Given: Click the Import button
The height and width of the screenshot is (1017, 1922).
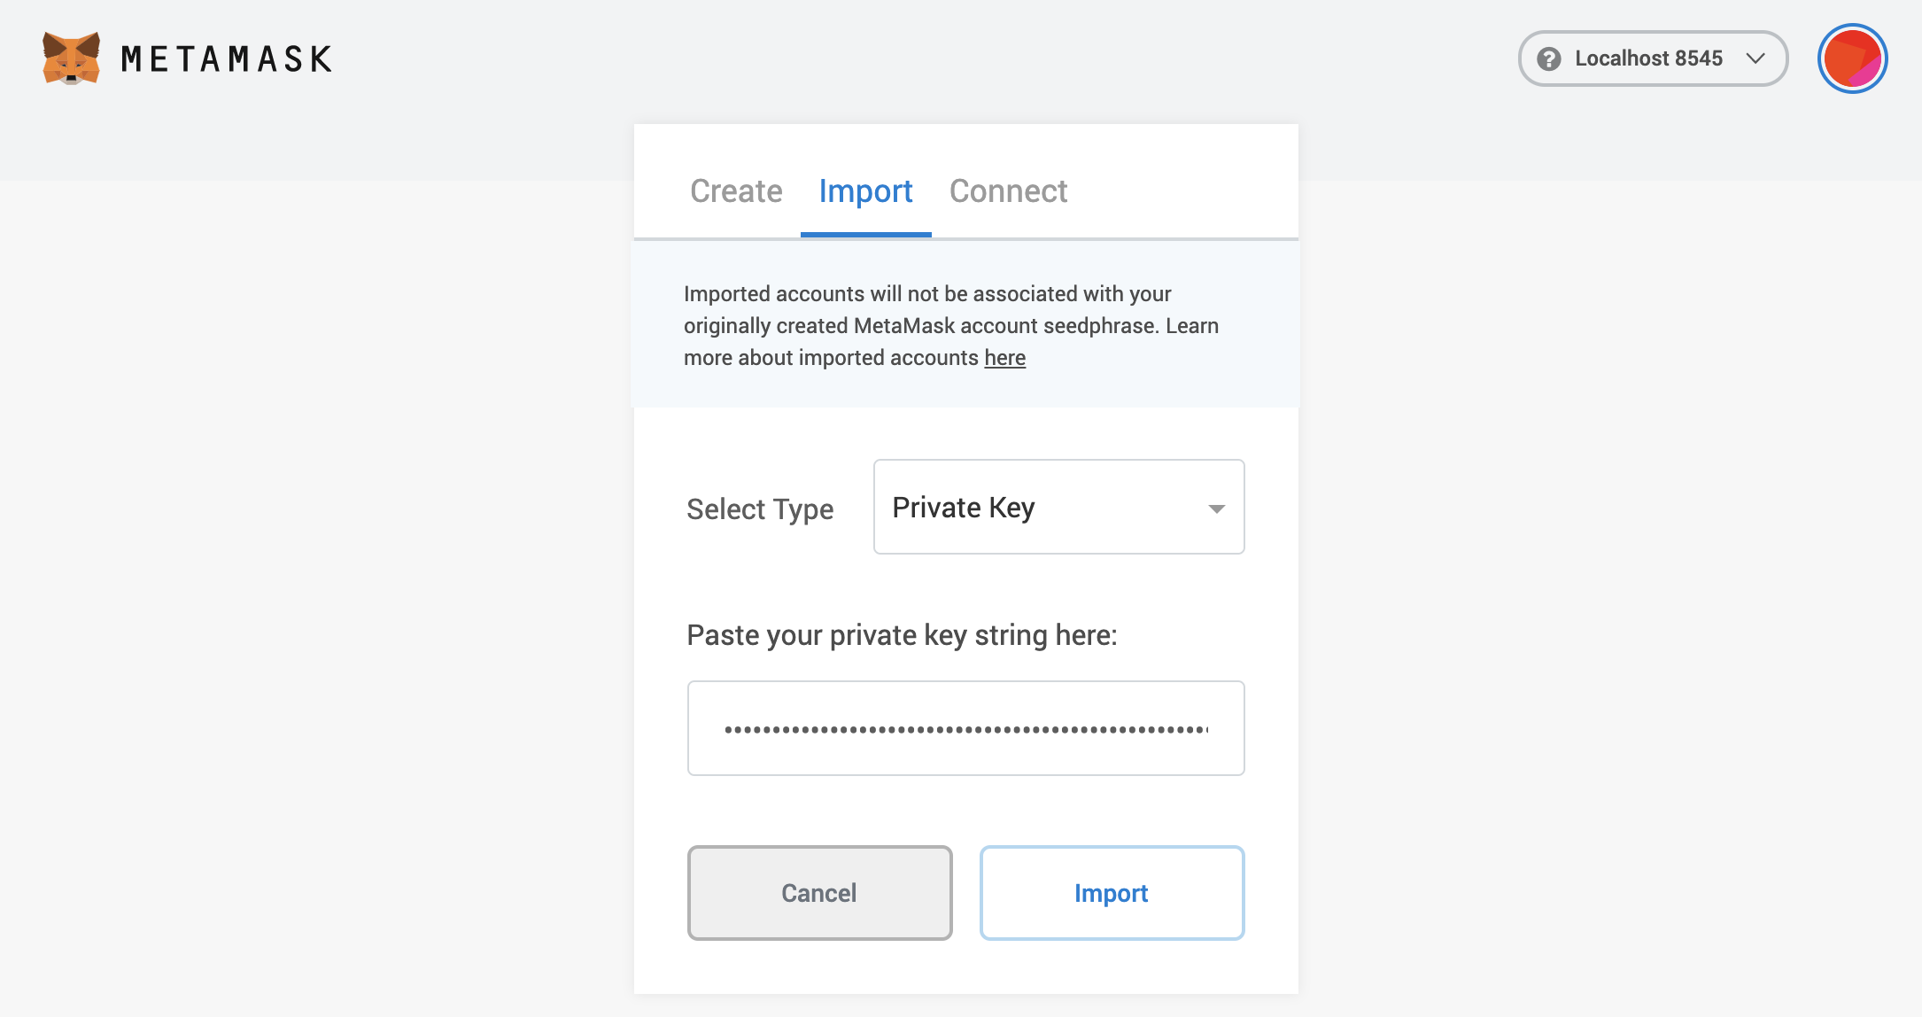Looking at the screenshot, I should [x=1111, y=893].
